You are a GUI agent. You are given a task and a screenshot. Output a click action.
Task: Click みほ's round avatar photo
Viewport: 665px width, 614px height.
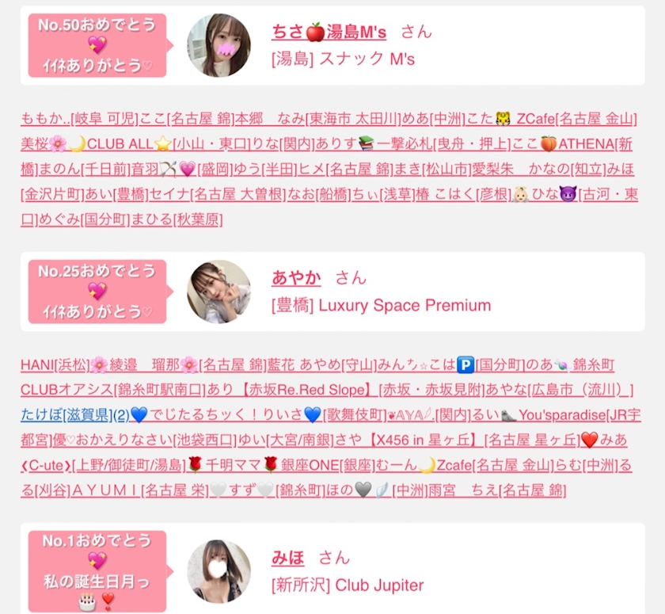[x=218, y=571]
